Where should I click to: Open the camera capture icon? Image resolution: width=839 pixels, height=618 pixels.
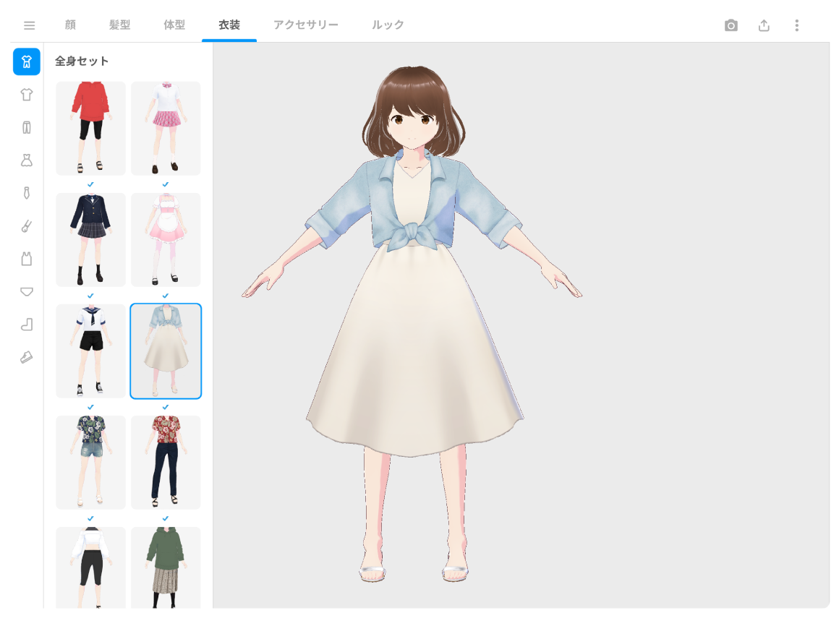731,25
